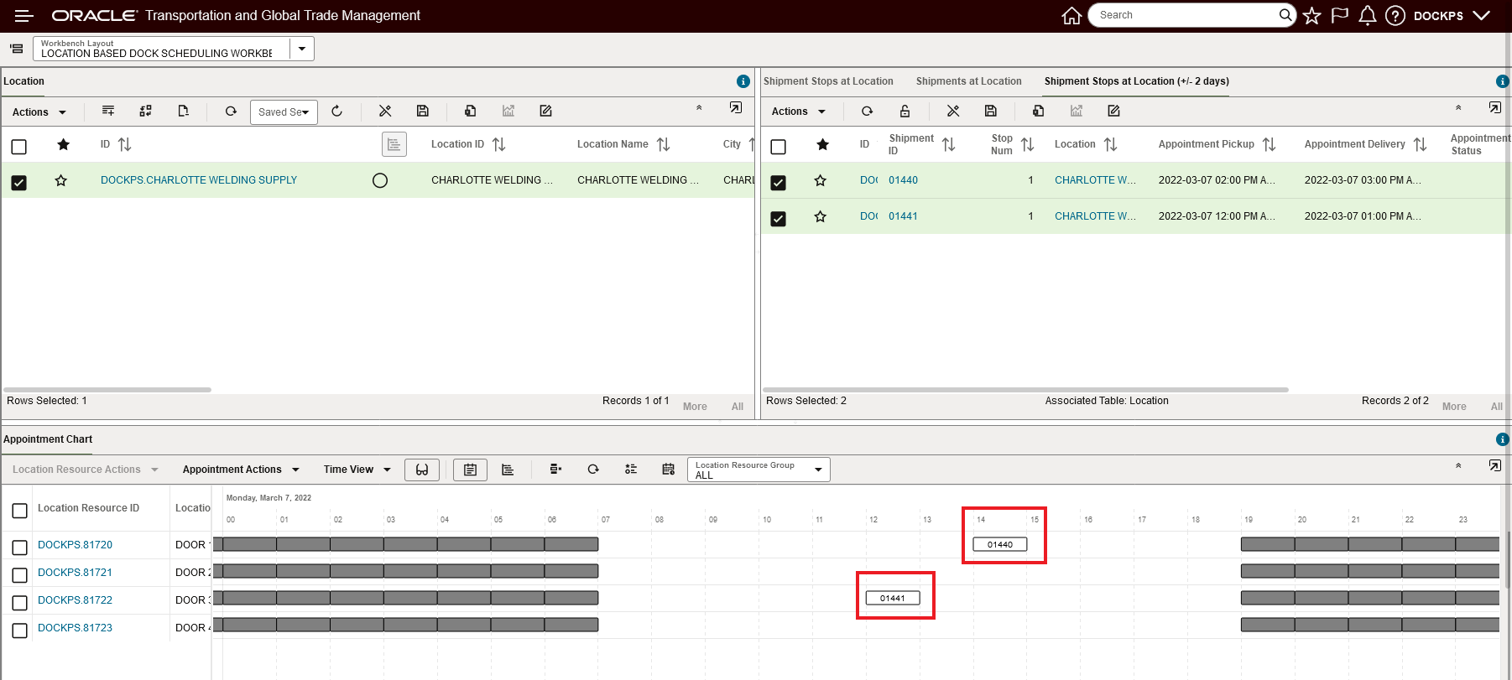Open DOCKPS.81721 resource link
This screenshot has height=680, width=1512.
click(75, 573)
